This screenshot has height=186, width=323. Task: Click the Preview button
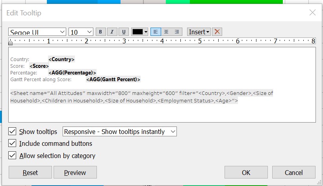75,172
